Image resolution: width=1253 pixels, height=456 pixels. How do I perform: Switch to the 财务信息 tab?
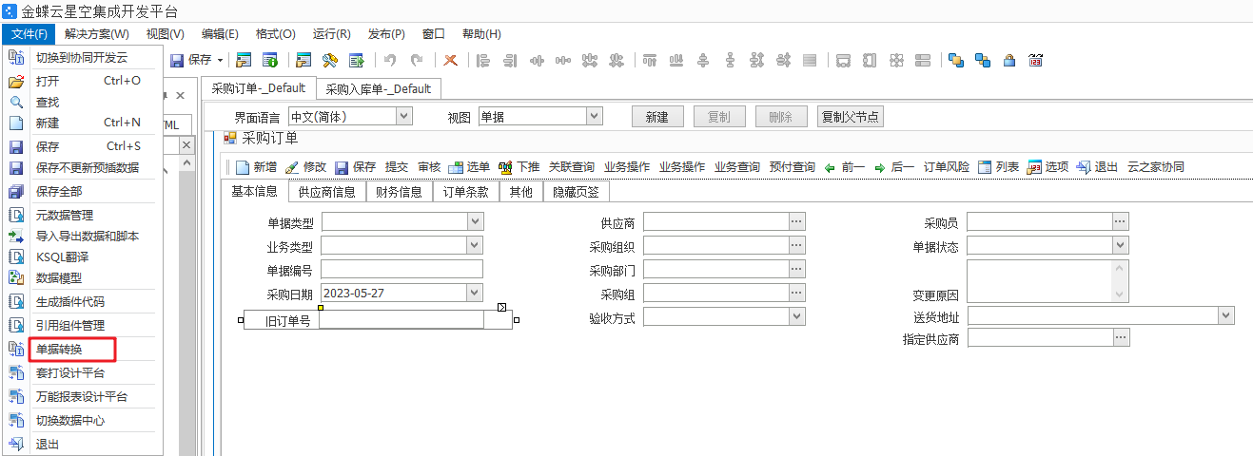click(x=400, y=192)
